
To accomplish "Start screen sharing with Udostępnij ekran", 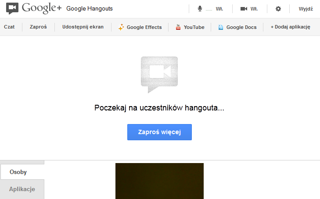I will [x=83, y=27].
